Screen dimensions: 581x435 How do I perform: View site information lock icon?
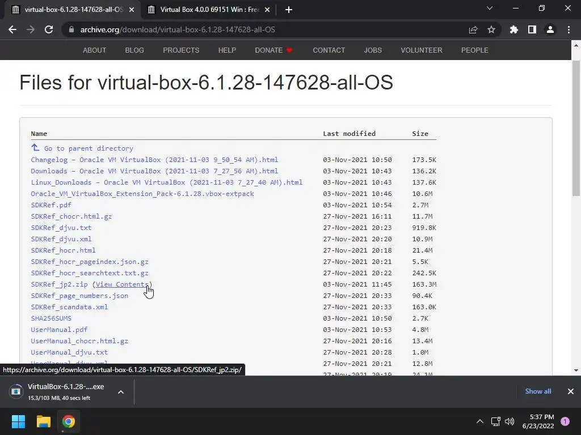(x=71, y=29)
